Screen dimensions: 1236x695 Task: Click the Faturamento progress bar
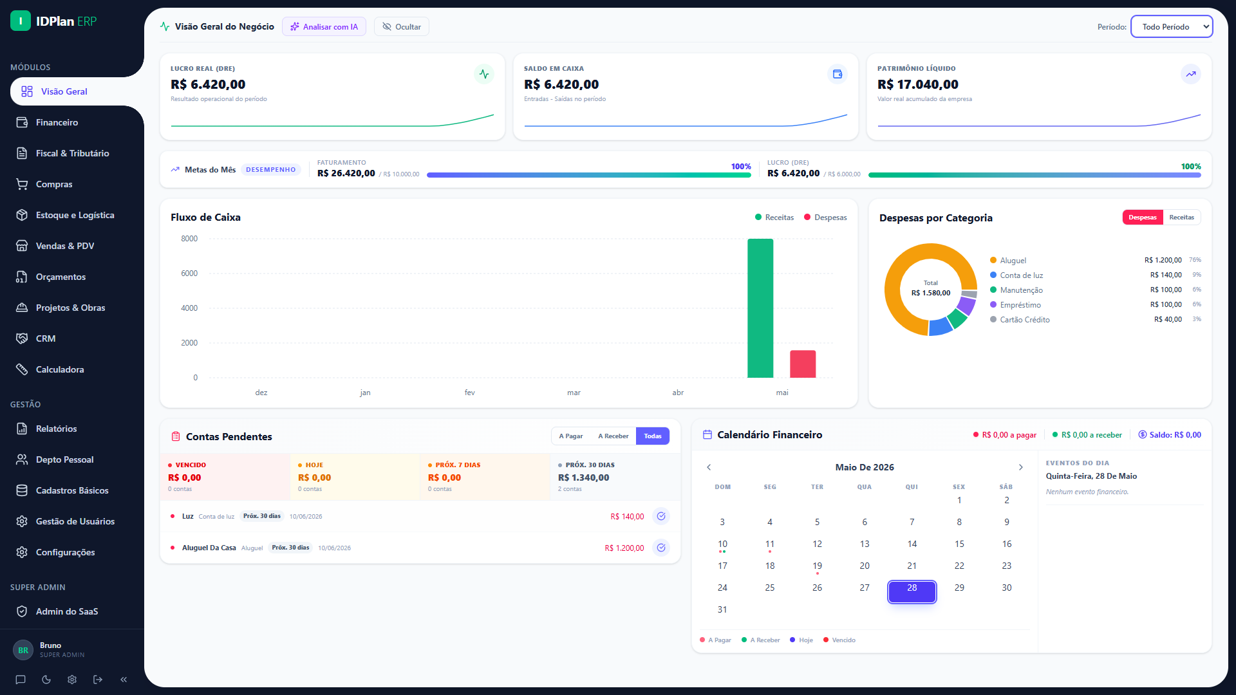click(x=589, y=175)
